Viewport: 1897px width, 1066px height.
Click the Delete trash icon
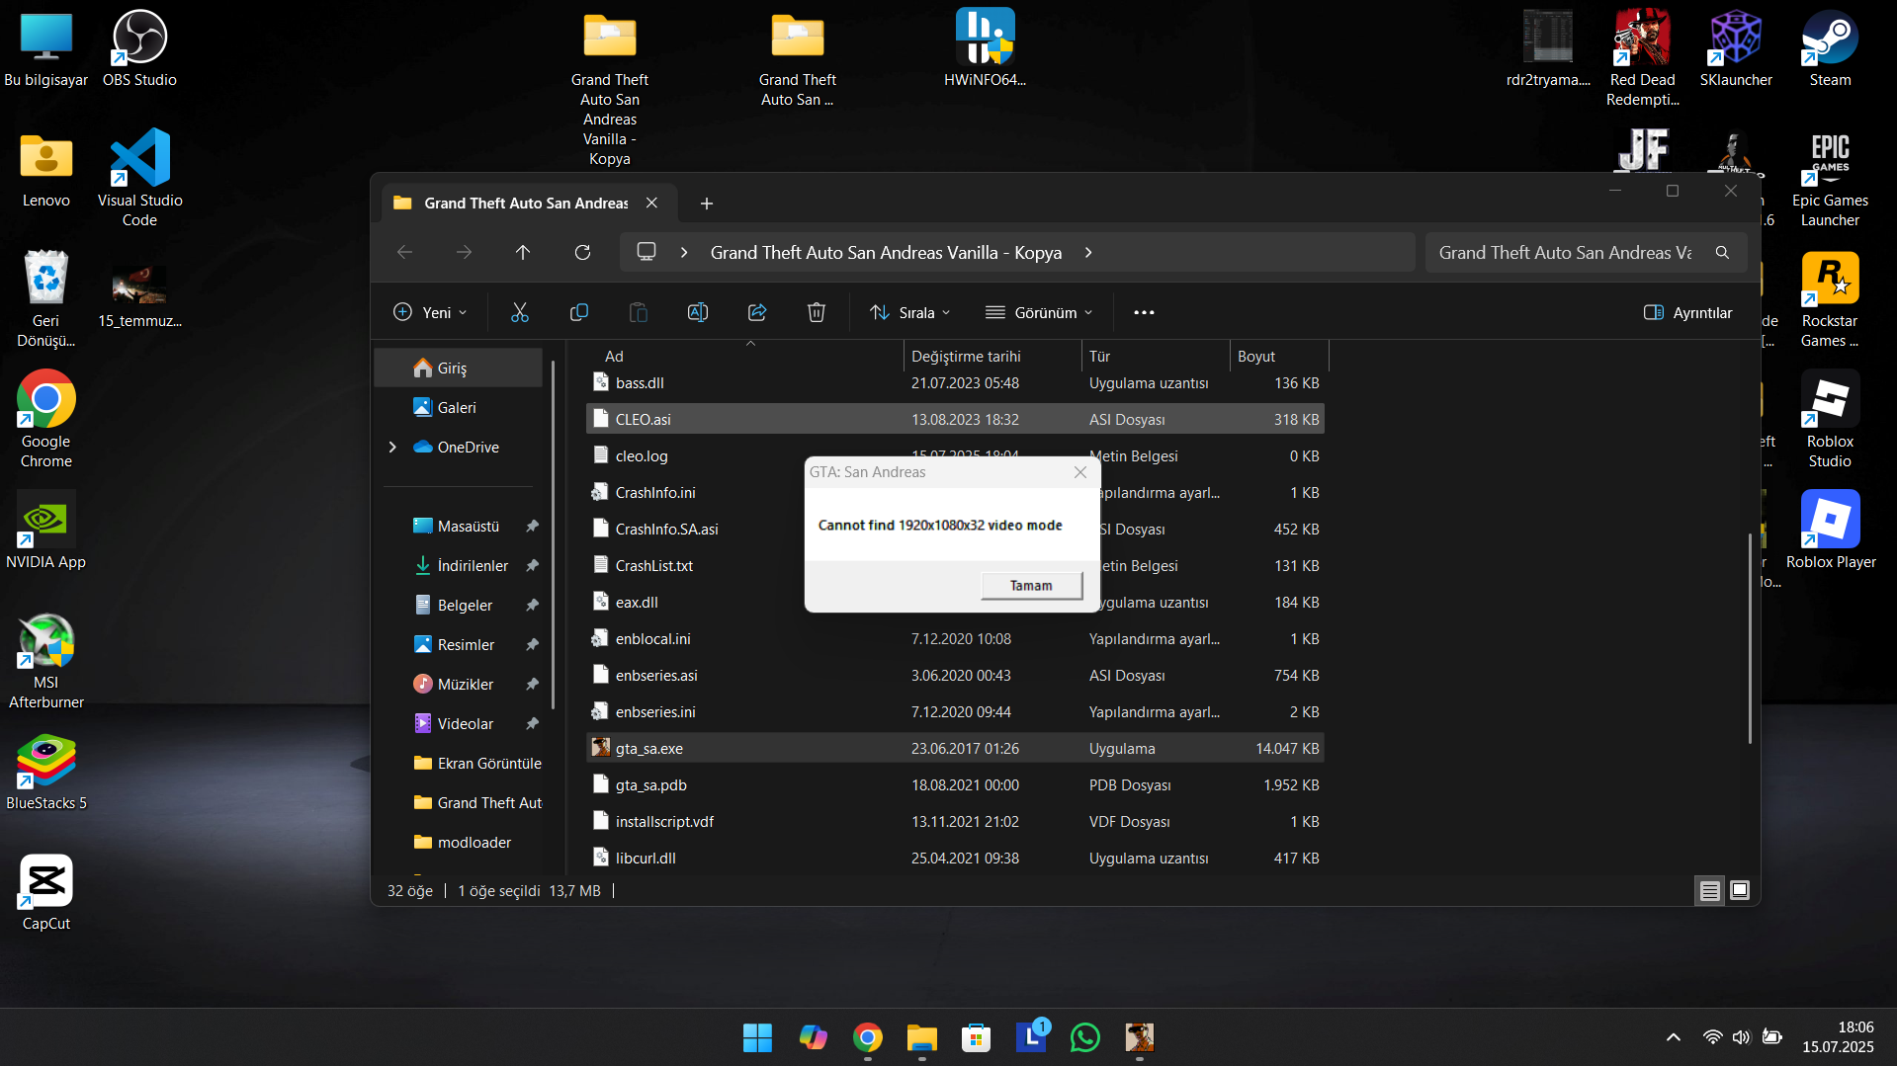click(817, 312)
